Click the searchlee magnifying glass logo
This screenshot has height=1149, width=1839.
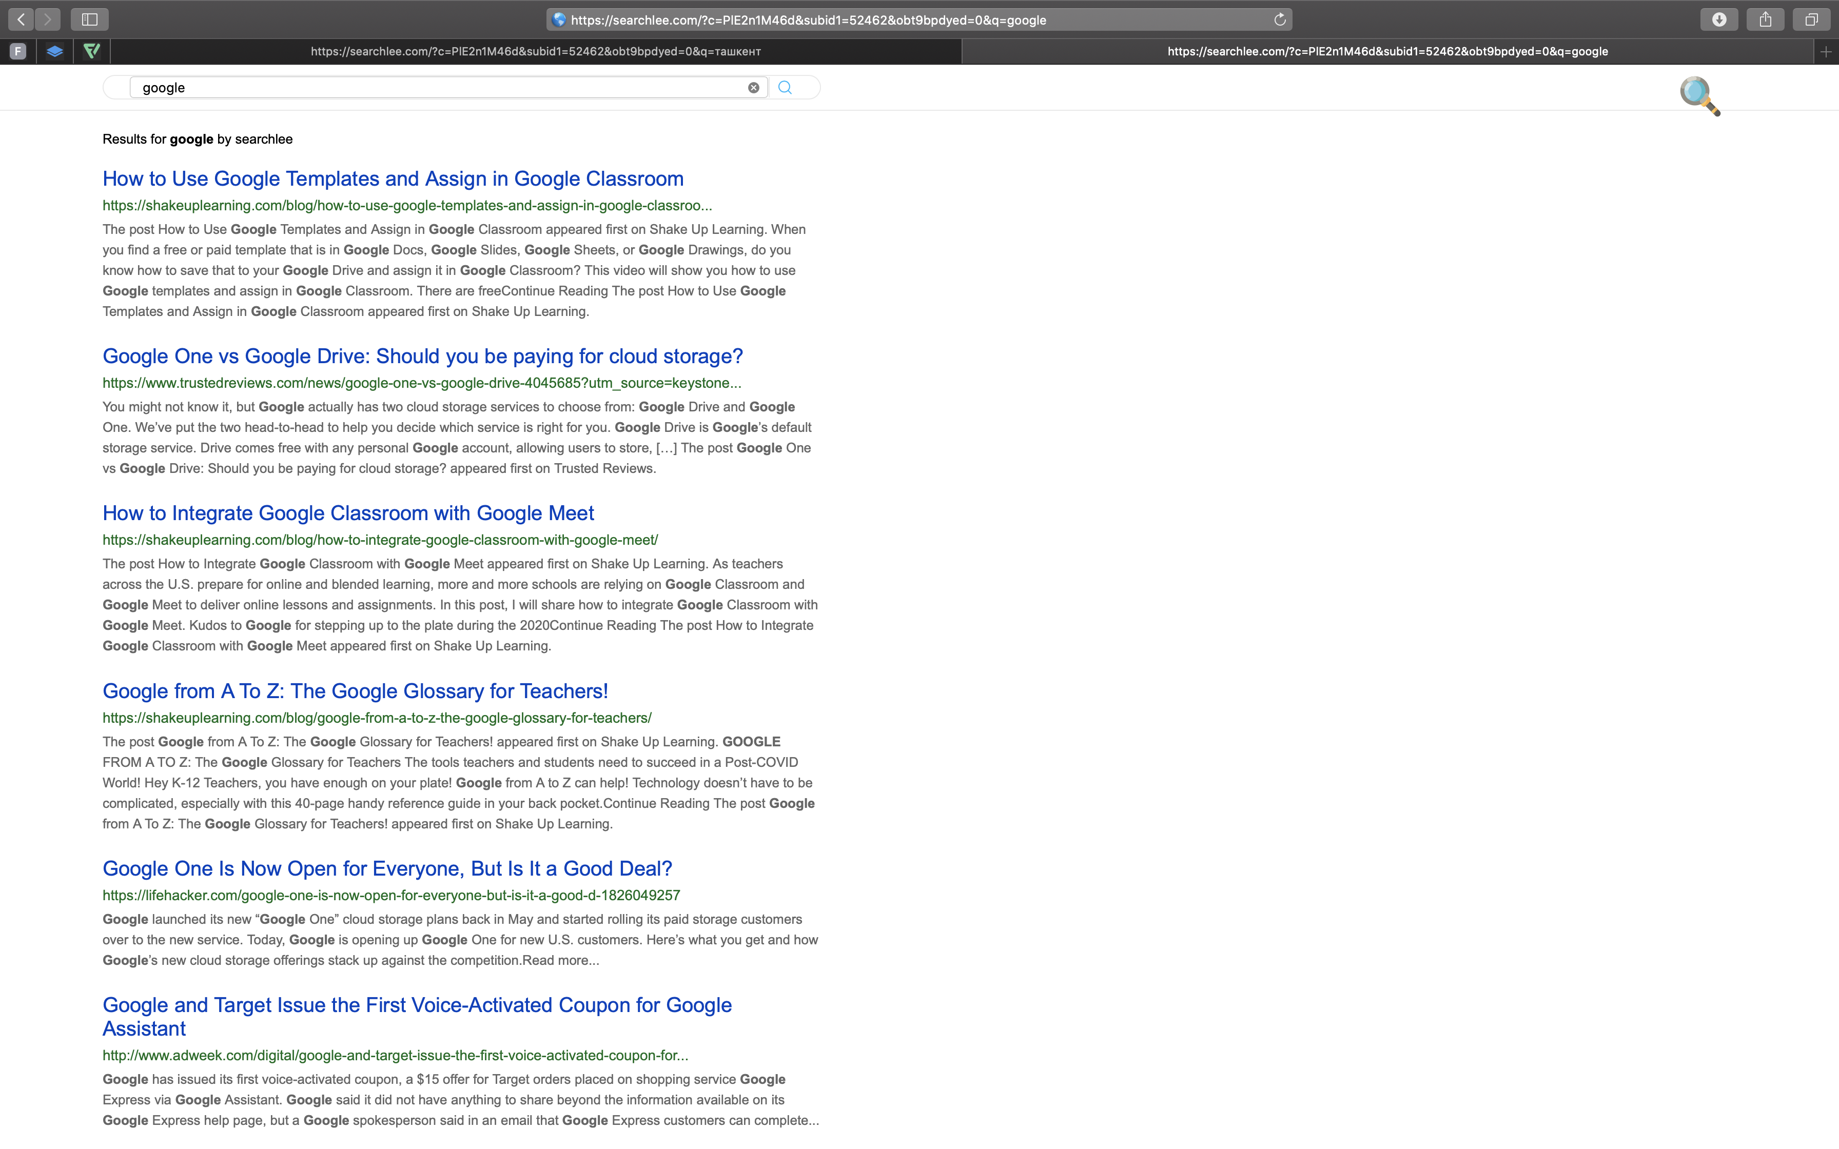point(1700,96)
